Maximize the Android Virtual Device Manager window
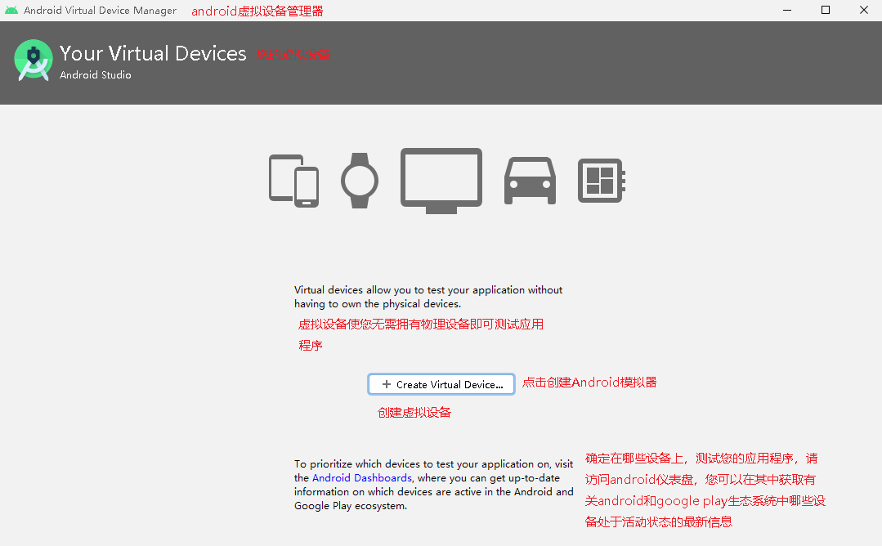 click(825, 10)
